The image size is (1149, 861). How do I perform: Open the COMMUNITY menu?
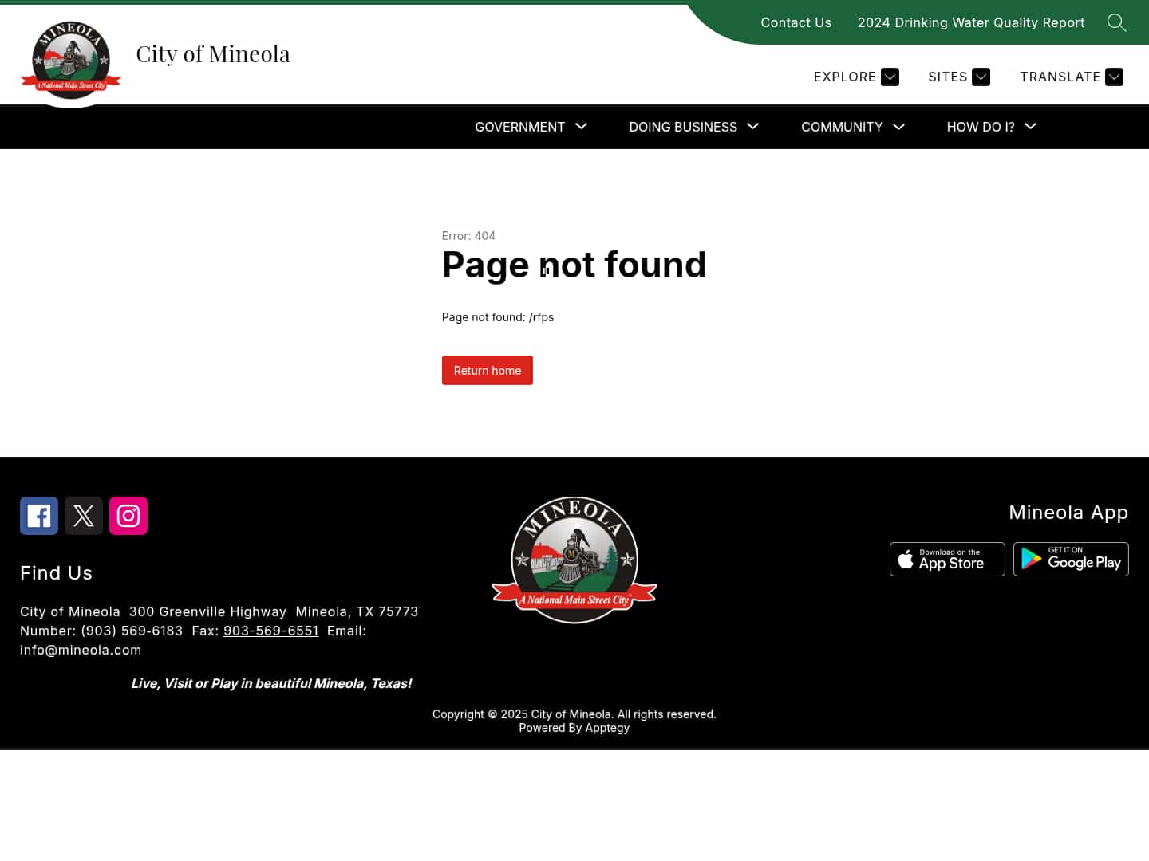pyautogui.click(x=852, y=127)
